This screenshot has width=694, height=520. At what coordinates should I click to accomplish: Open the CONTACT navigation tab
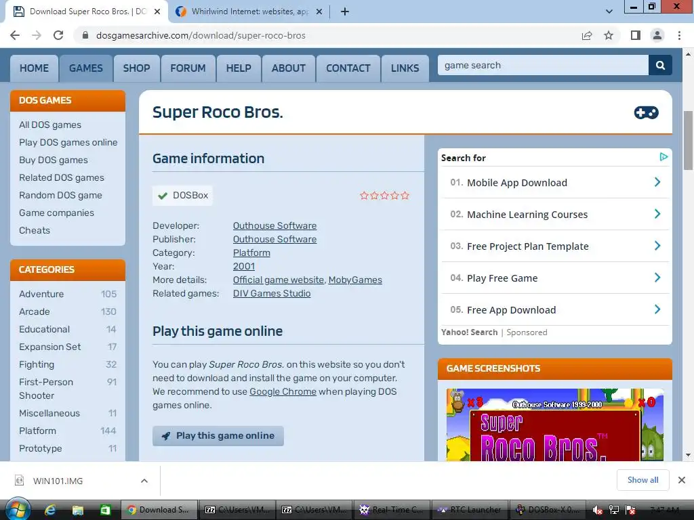click(x=348, y=68)
